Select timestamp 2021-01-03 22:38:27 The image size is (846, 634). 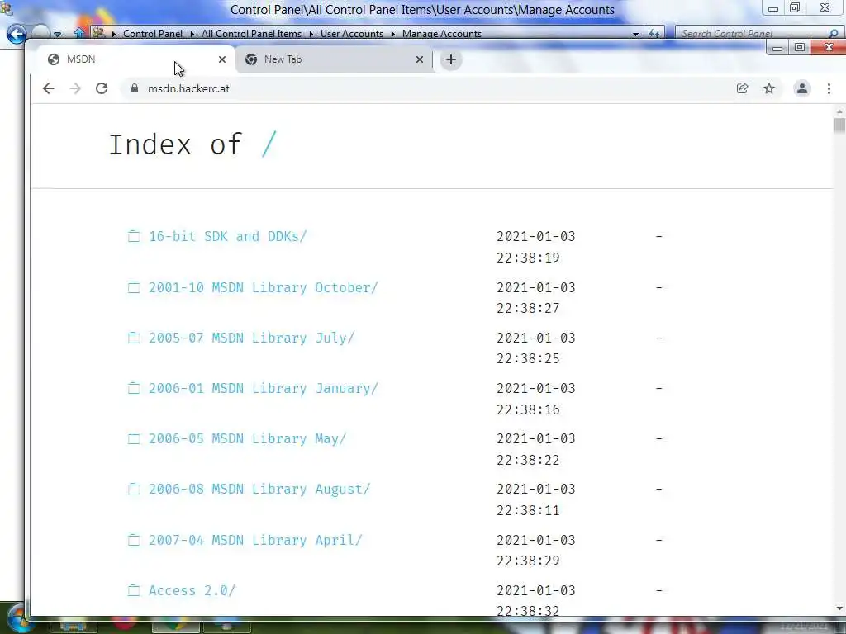(x=535, y=297)
